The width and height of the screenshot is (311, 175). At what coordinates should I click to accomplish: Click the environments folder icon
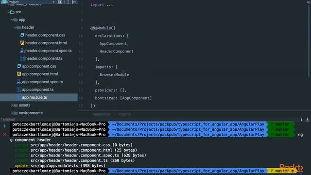[16, 113]
